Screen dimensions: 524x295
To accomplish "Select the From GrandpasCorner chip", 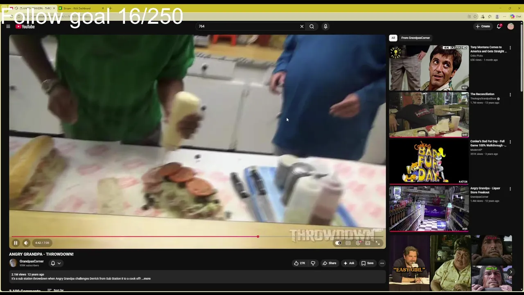I will [x=416, y=38].
